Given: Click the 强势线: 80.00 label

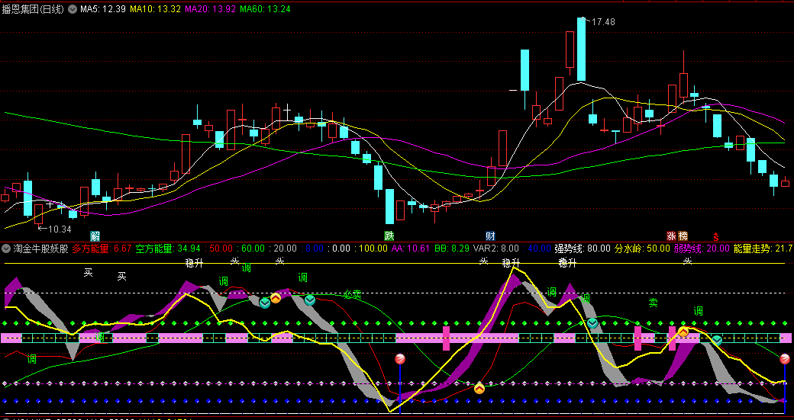Looking at the screenshot, I should point(583,248).
